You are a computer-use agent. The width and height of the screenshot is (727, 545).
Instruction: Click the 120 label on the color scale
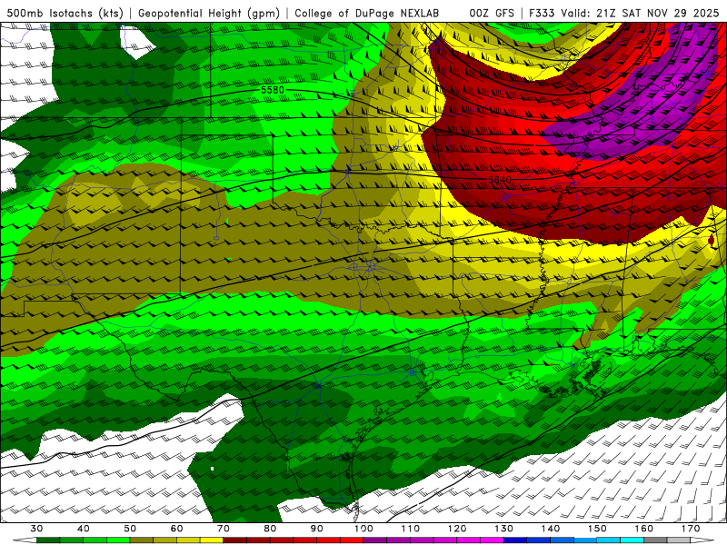click(x=457, y=529)
